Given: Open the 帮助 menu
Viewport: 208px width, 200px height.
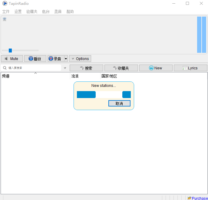Looking at the screenshot, I should 70,11.
